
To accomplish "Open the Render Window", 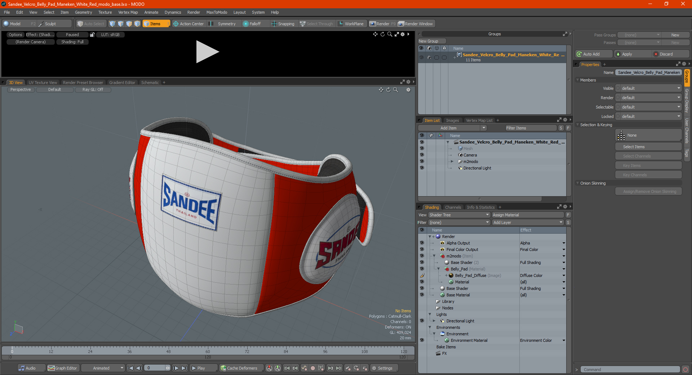I will (x=416, y=24).
